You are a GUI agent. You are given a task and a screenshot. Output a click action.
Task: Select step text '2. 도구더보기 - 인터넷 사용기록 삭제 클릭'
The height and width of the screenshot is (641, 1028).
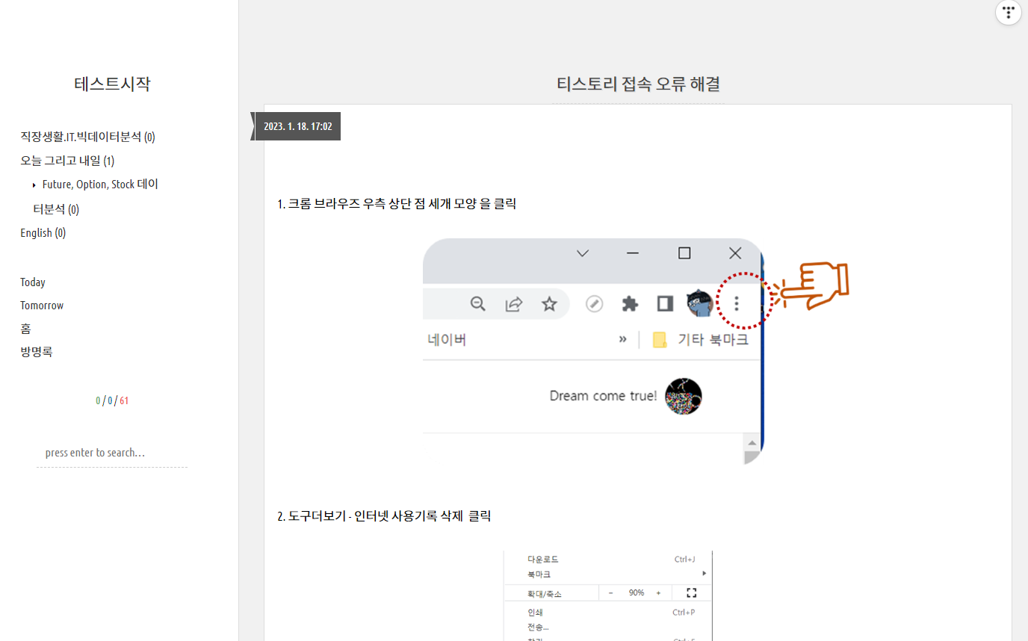pos(384,516)
